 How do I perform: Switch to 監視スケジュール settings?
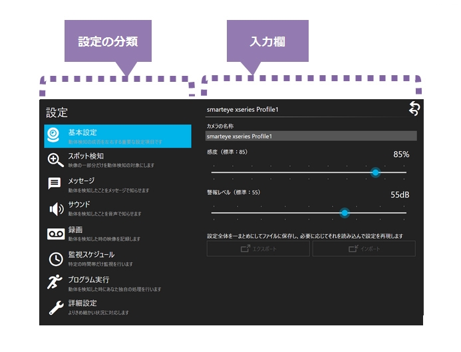click(x=91, y=255)
